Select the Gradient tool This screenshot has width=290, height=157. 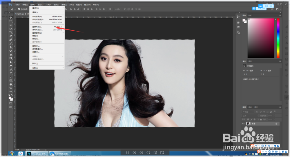click(x=11, y=58)
